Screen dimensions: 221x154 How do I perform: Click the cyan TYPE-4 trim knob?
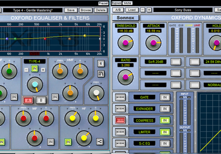[35, 84]
